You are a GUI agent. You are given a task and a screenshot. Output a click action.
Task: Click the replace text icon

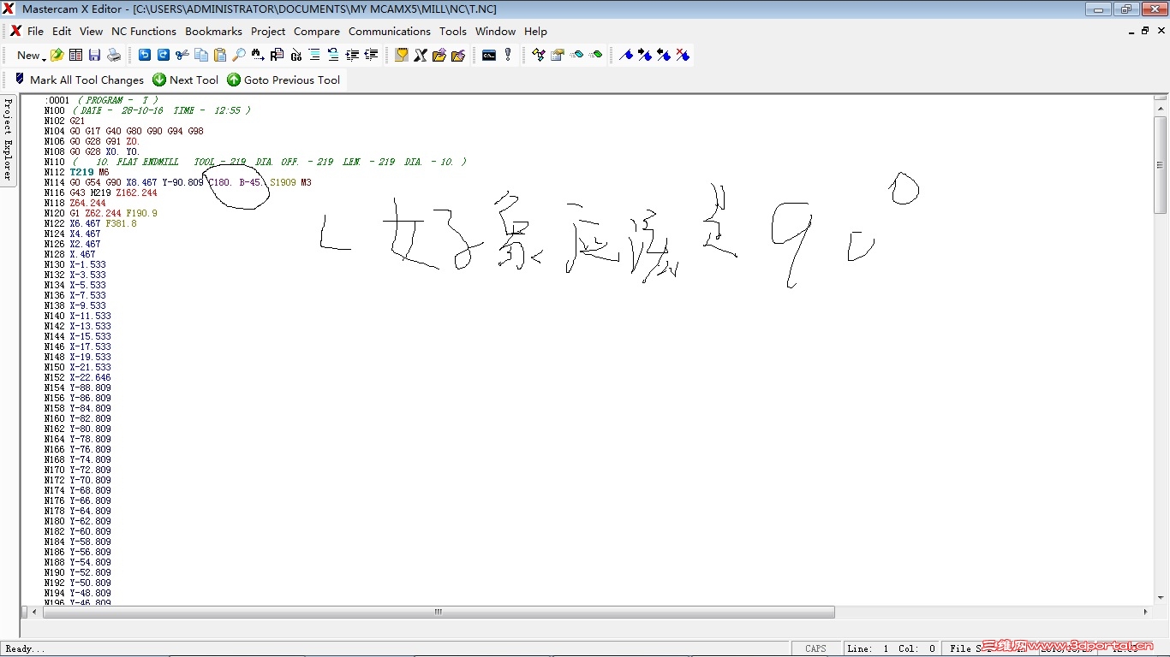point(277,55)
